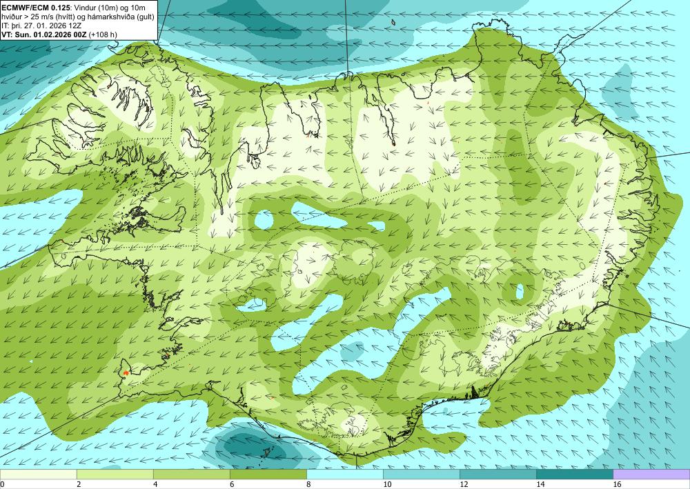Click the legend scale label '8'
Screen dimensions: 690x489
point(308,484)
